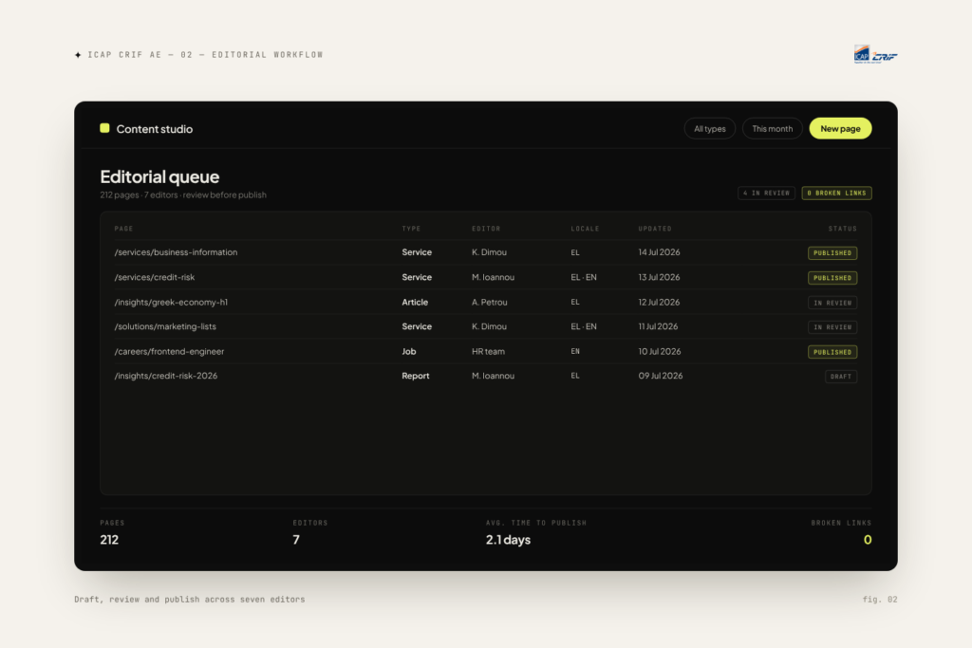The width and height of the screenshot is (972, 648).
Task: Click the UPDATED column header
Action: (655, 229)
